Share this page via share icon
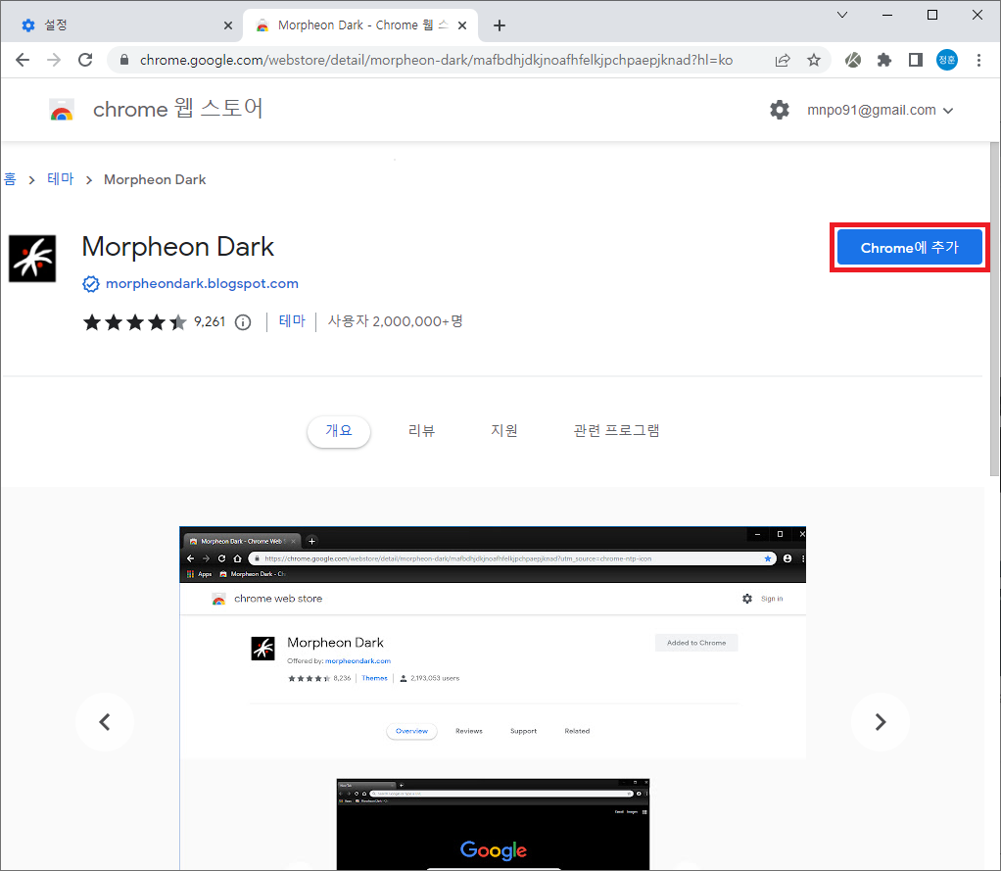 coord(782,60)
